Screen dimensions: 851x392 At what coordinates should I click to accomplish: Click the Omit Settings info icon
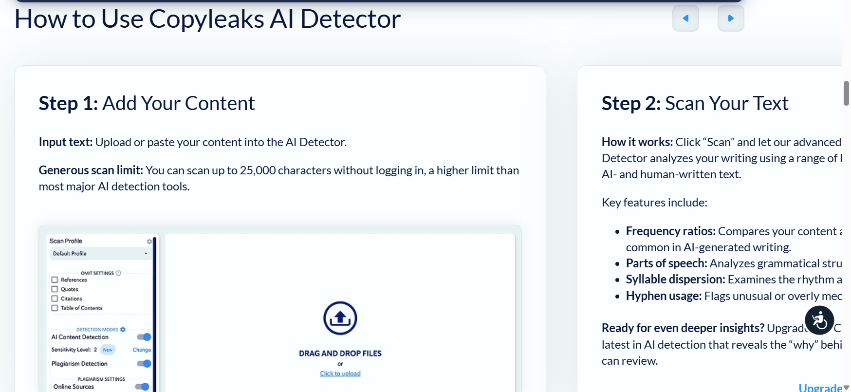click(x=118, y=273)
